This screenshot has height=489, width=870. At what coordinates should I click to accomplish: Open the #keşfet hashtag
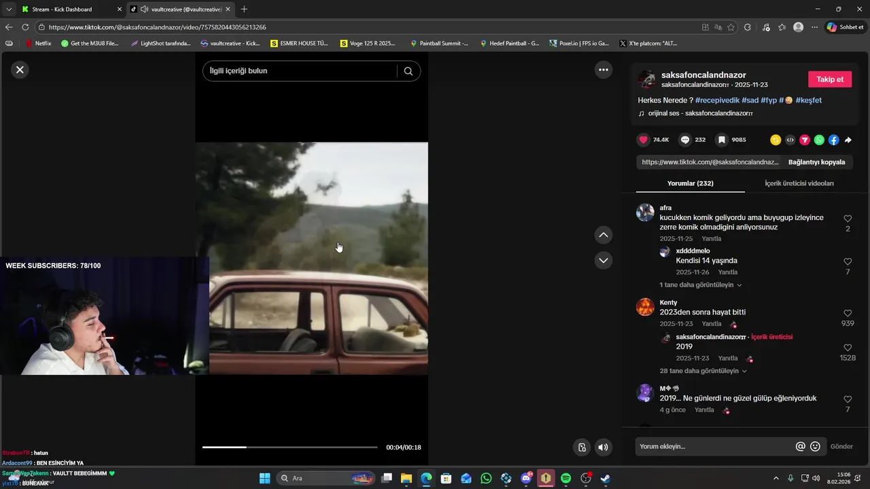click(x=808, y=101)
